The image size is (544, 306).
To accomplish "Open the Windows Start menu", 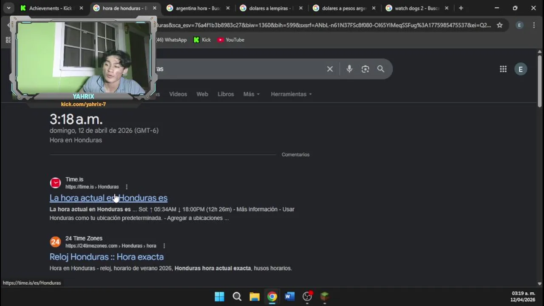I will (x=219, y=296).
